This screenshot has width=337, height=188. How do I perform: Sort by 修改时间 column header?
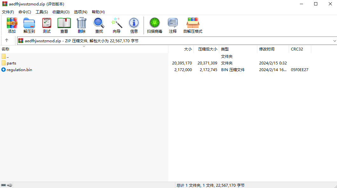click(273, 49)
